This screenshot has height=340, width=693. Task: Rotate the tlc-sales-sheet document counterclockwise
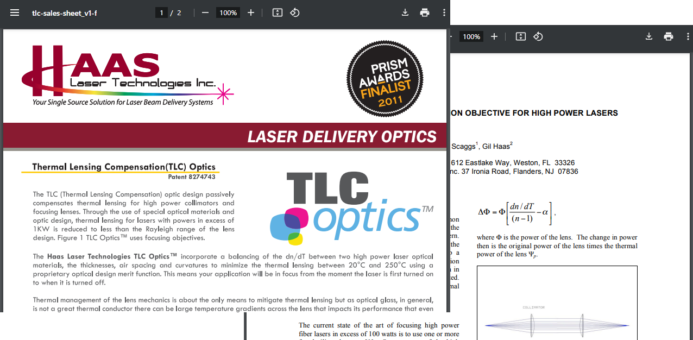click(x=295, y=12)
